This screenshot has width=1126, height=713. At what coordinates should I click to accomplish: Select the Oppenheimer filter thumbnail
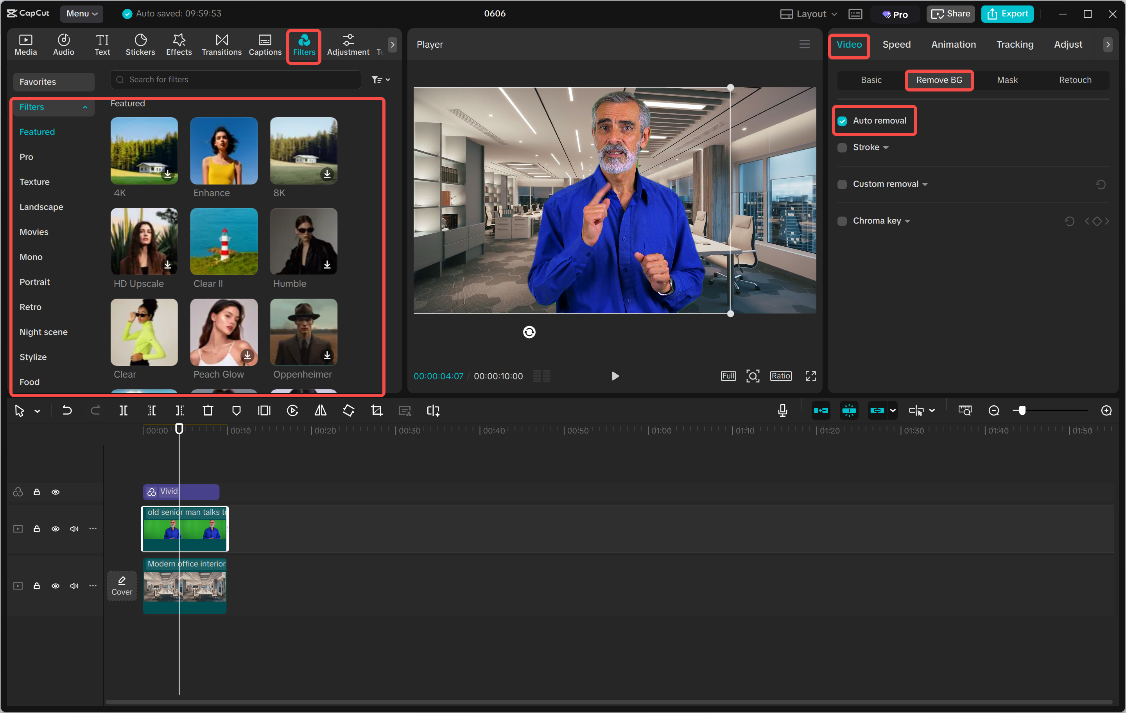click(303, 332)
